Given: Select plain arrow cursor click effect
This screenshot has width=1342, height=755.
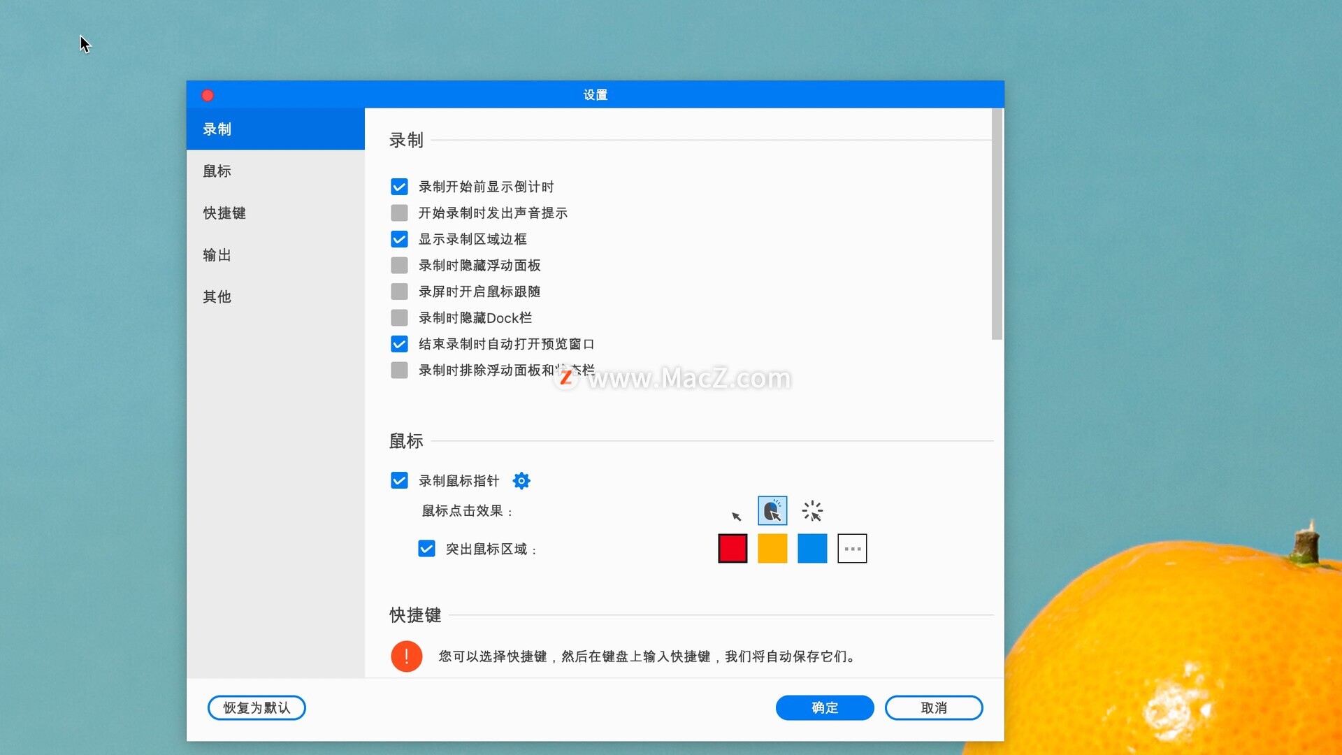Looking at the screenshot, I should point(736,516).
